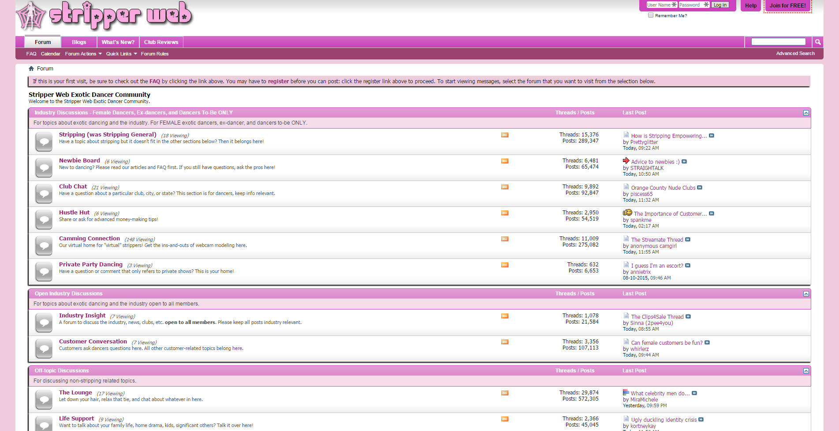Open the FAQ link in the notice
This screenshot has width=839, height=431.
155,81
